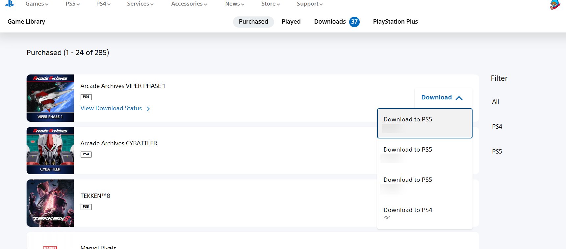The height and width of the screenshot is (249, 566).
Task: Open the Store dropdown
Action: (270, 4)
